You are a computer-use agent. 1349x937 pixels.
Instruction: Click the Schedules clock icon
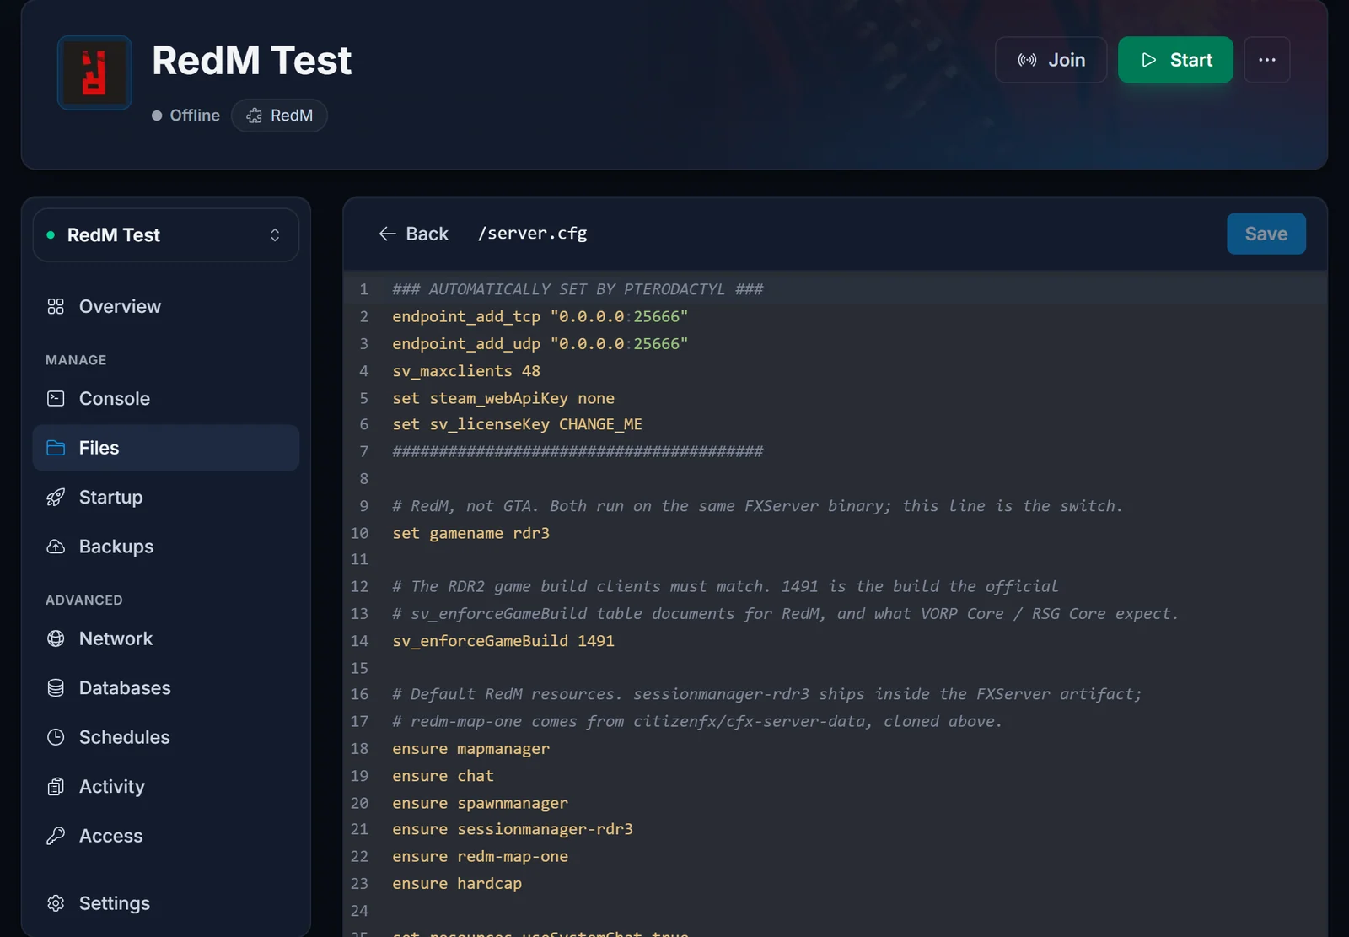[56, 737]
